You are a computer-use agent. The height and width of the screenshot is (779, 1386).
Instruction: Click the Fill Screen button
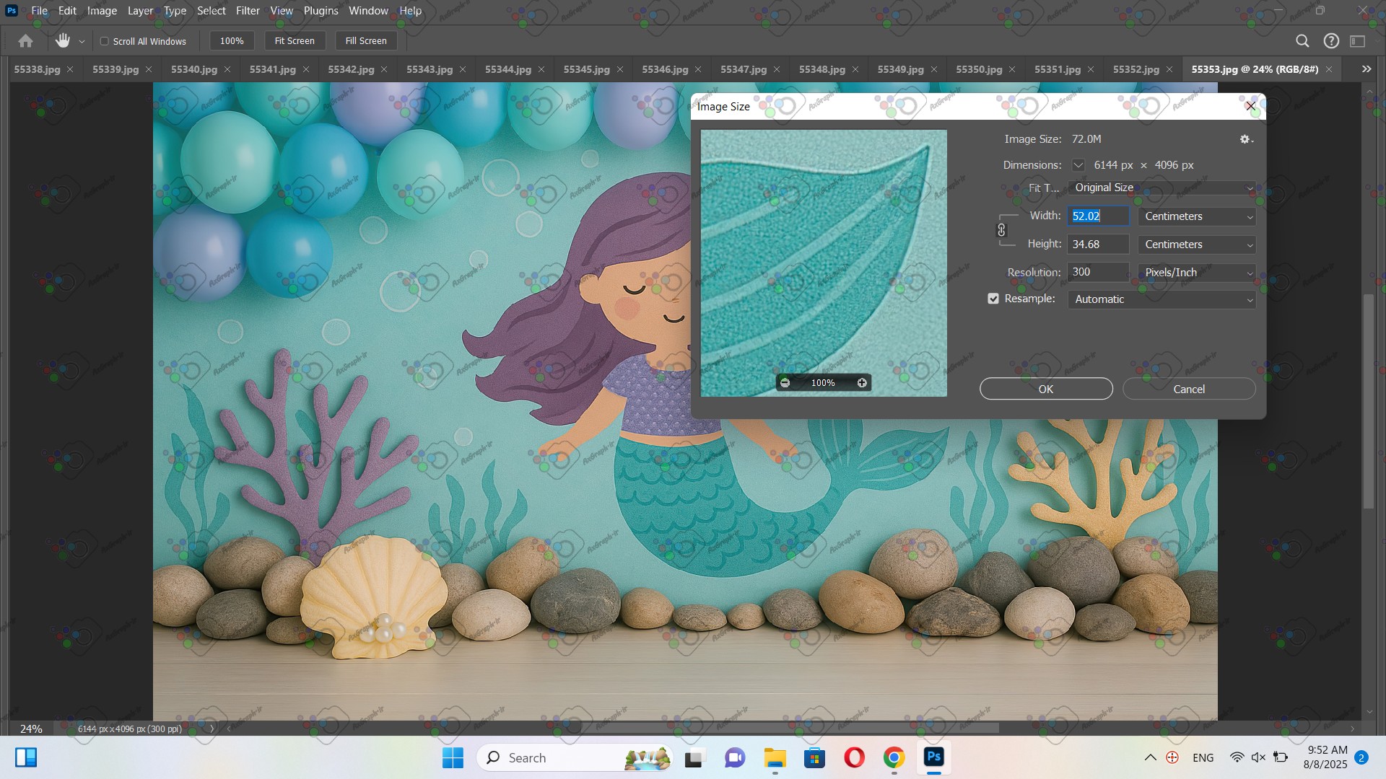point(366,41)
